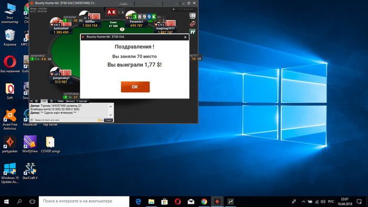Screen dimensions: 368x207
Task: Open the People icon in system tray
Action: click(x=293, y=202)
